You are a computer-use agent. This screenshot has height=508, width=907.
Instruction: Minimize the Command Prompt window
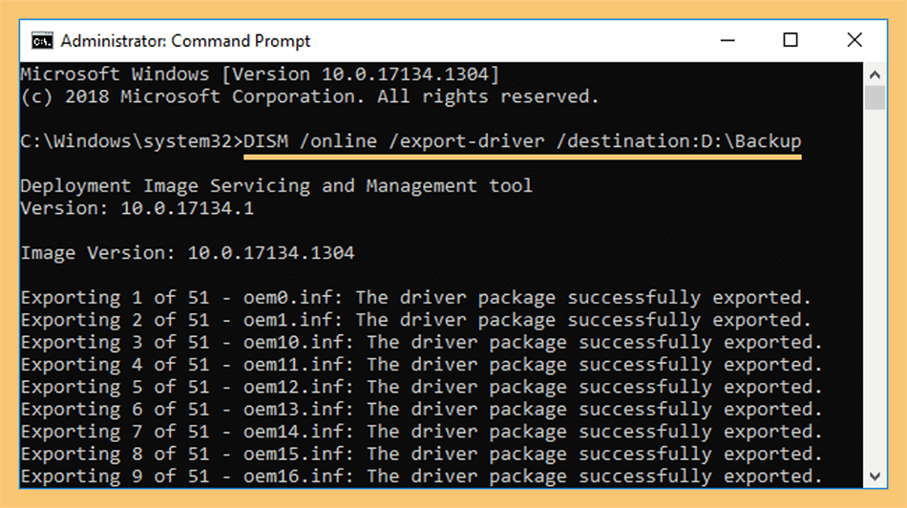coord(728,40)
